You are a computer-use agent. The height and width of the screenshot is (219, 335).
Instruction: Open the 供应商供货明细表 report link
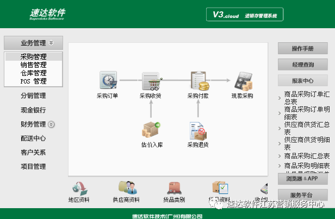coord(307,143)
